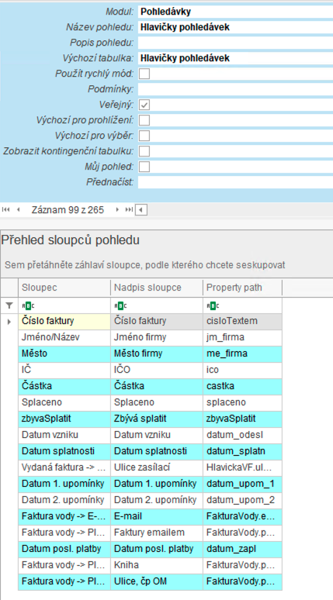333x600 pixels.
Task: Click row indicator arrow for Číslo faktury row
Action: click(x=9, y=322)
